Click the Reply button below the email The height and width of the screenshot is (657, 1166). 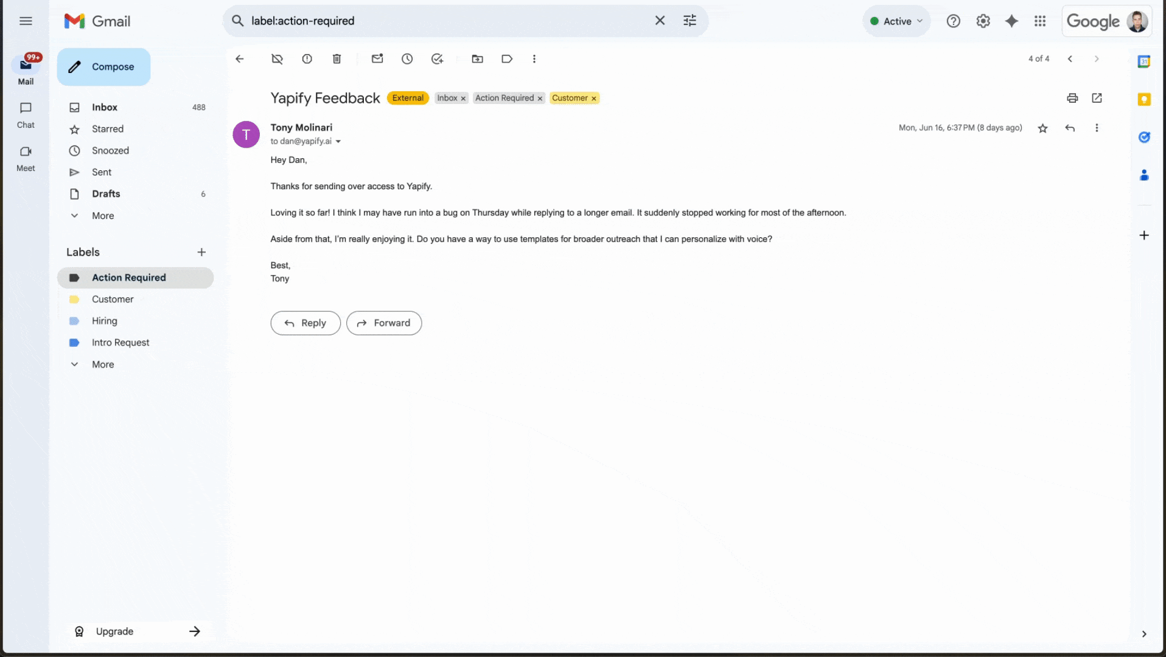pyautogui.click(x=305, y=322)
